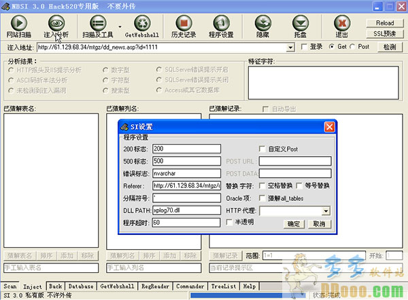This screenshot has width=408, height=300.
Task: Enable 空格替换 space replacement
Action: 262,186
